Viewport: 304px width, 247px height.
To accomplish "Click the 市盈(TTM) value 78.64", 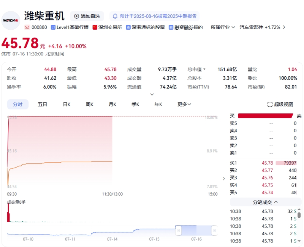I will point(231,87).
